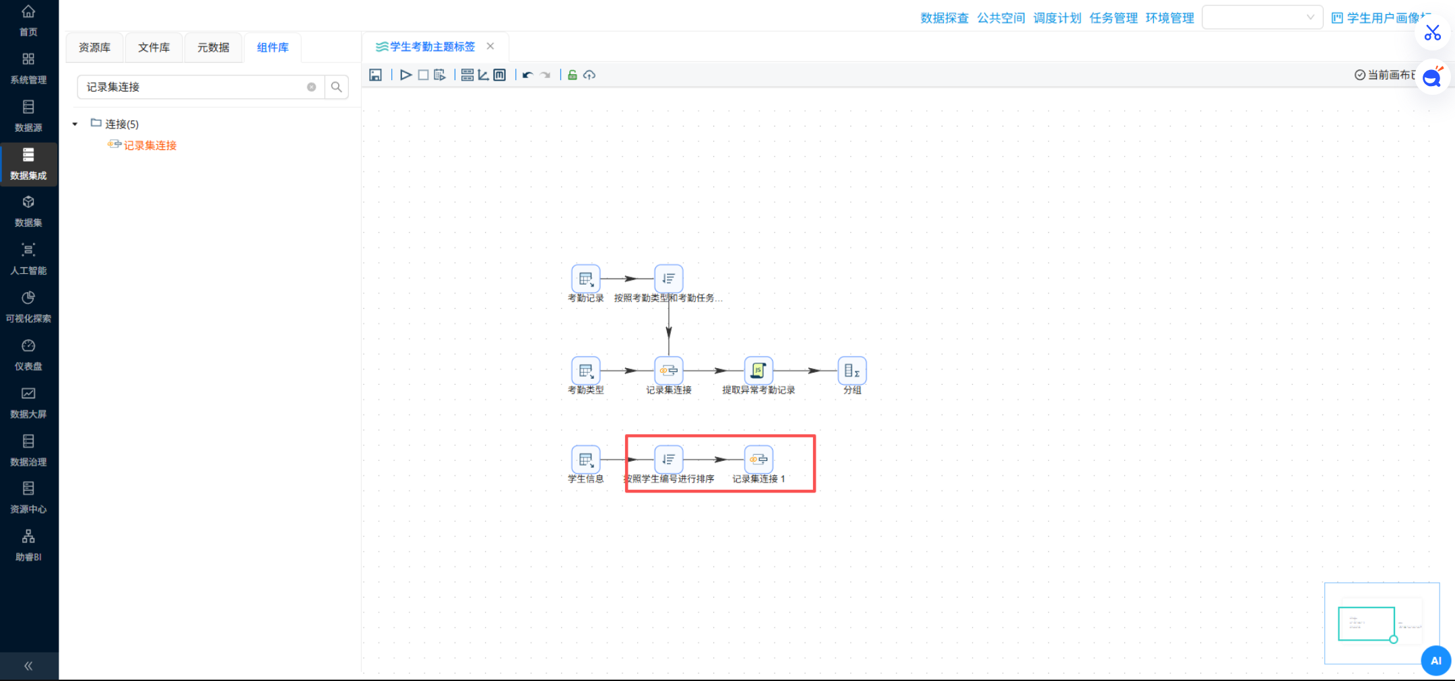Select 数据集成 in the sidebar
The height and width of the screenshot is (681, 1455).
(28, 164)
